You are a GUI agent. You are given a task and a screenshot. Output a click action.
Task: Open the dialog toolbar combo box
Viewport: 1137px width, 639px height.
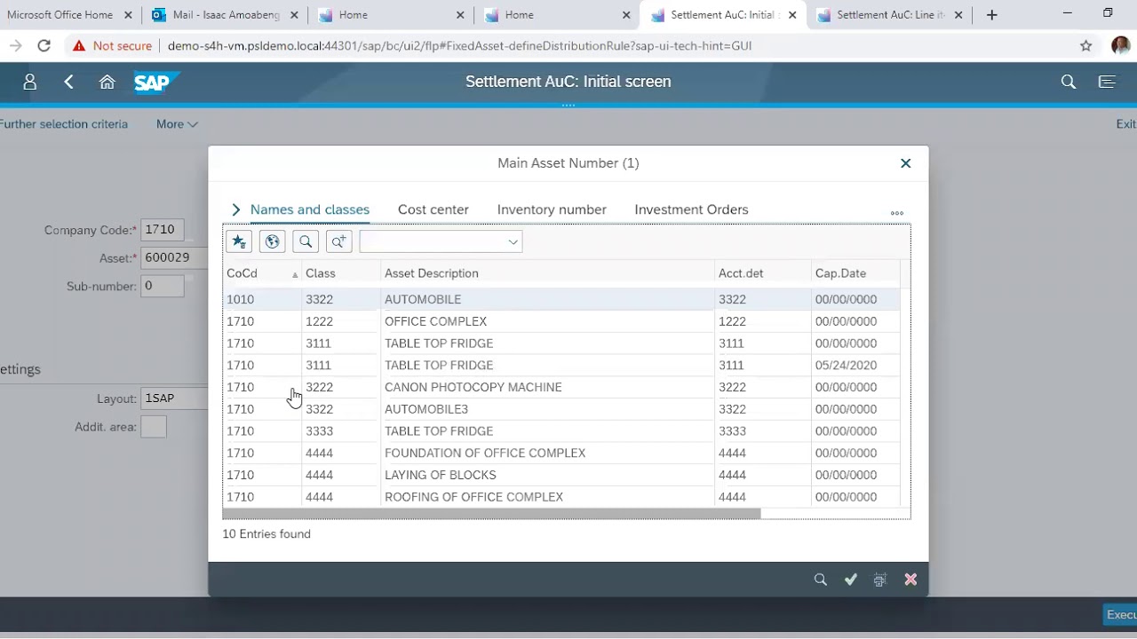click(441, 241)
